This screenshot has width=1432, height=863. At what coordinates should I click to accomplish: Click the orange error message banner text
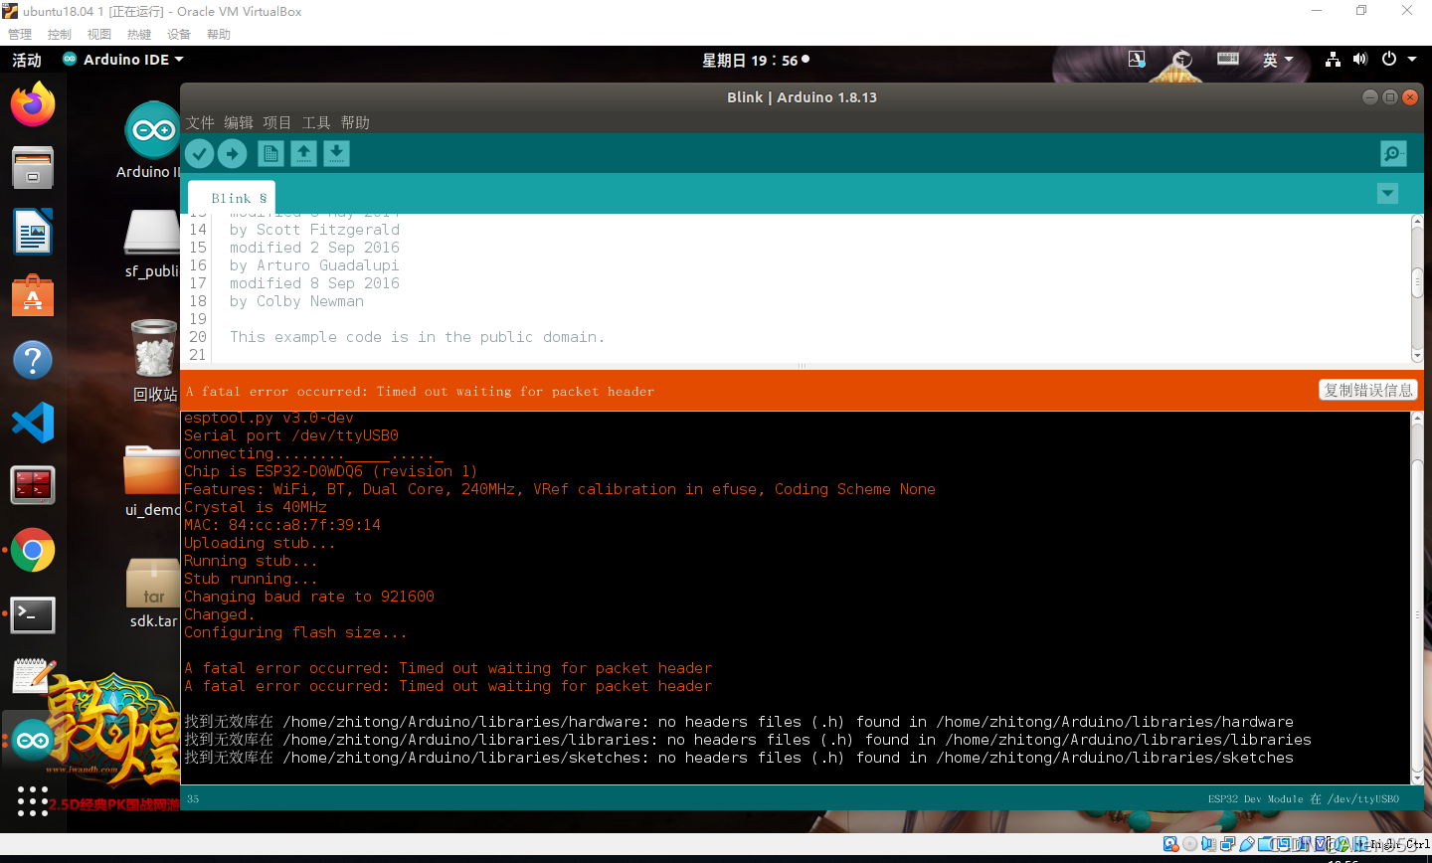tap(420, 391)
